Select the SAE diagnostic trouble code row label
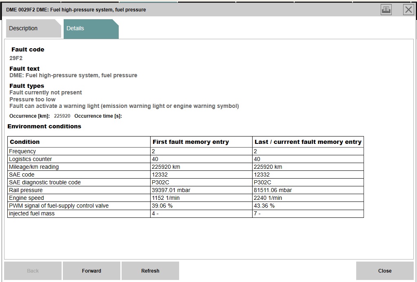Screen dimensions: 417x282 (x=45, y=182)
